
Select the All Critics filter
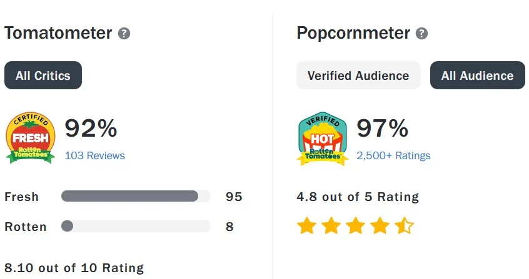pyautogui.click(x=43, y=75)
